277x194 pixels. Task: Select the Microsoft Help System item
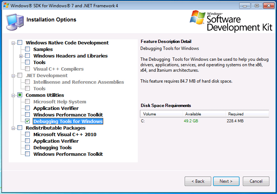click(60, 102)
